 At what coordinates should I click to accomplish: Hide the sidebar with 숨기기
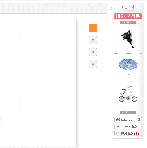tap(128, 7)
